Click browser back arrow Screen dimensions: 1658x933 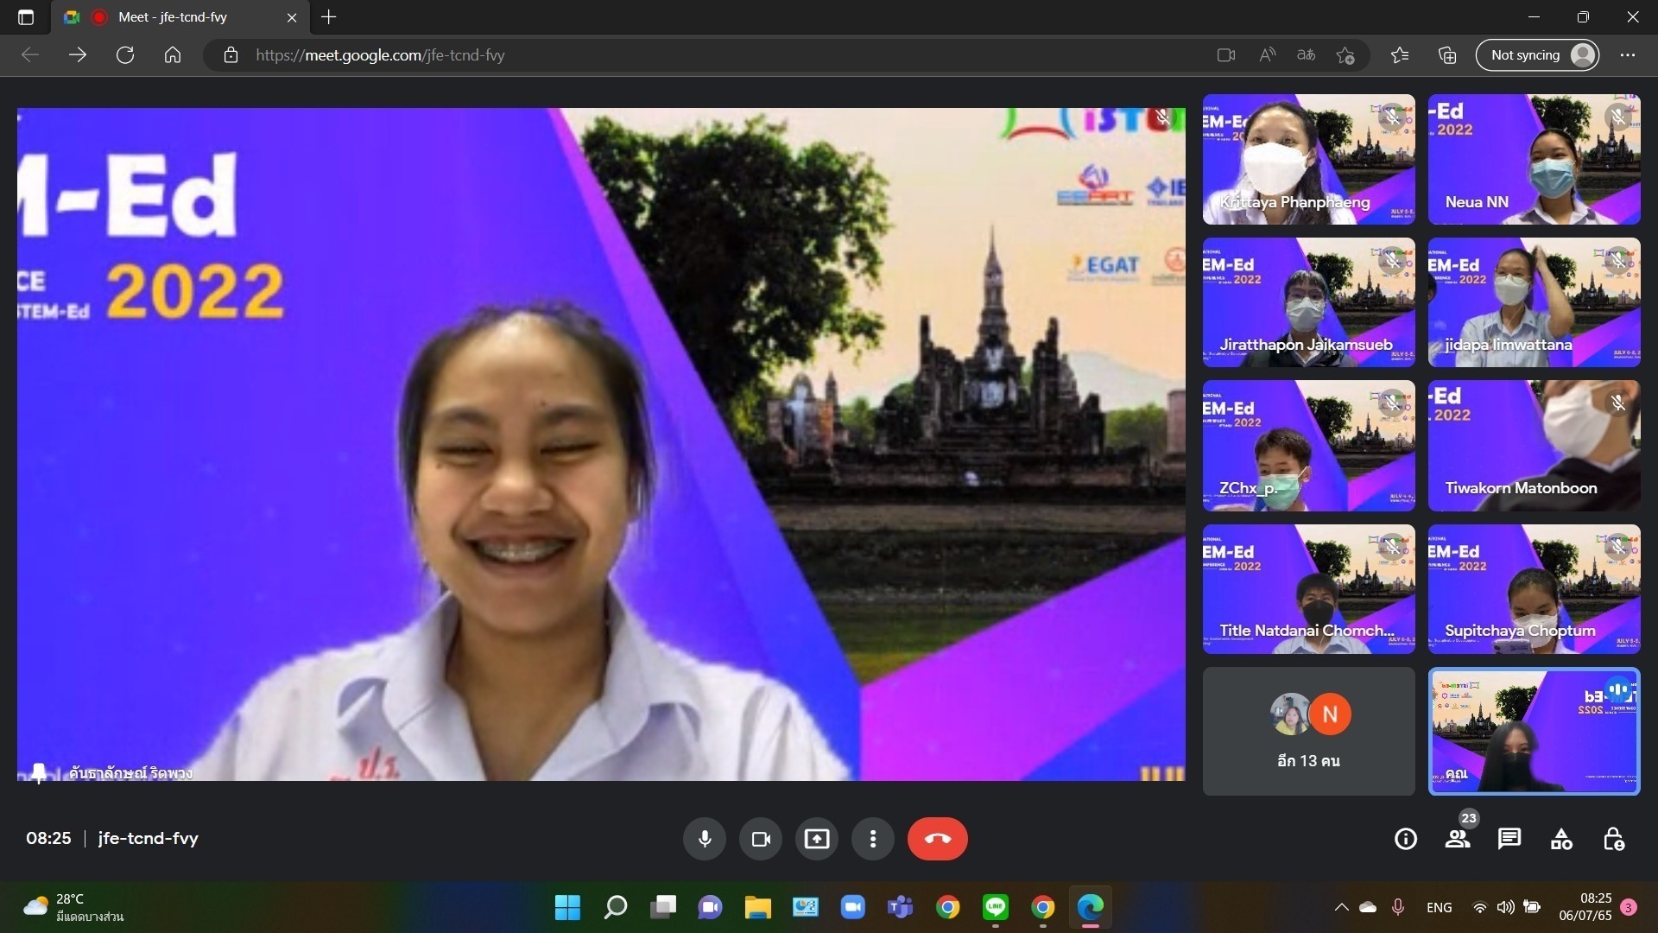coord(30,55)
